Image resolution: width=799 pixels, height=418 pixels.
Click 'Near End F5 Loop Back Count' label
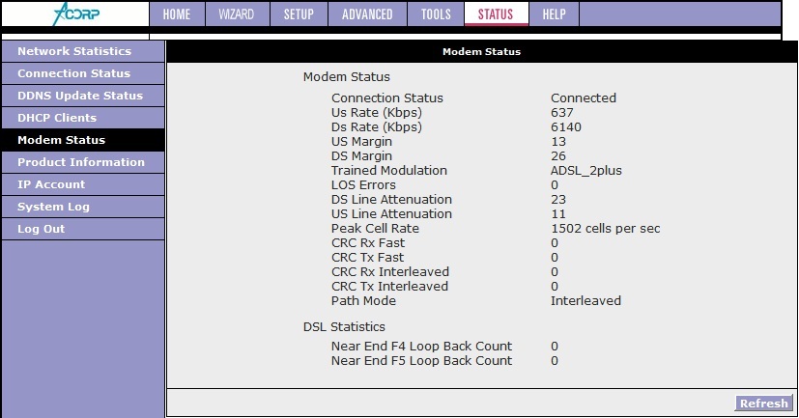(x=422, y=360)
